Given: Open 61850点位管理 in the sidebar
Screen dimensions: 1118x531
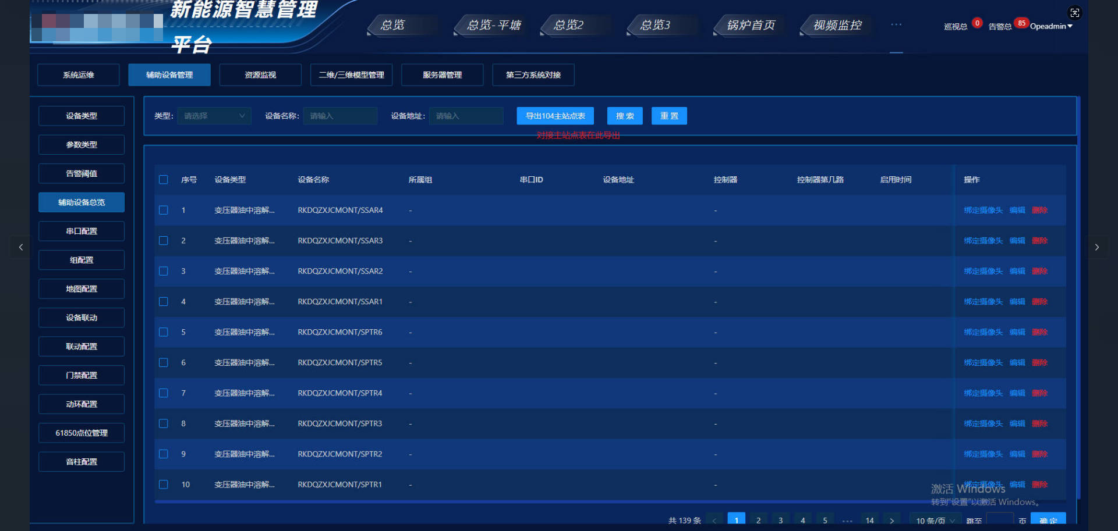Looking at the screenshot, I should [82, 433].
